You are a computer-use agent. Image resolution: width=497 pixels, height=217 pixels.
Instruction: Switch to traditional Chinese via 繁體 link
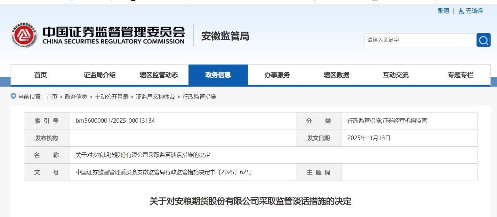tap(443, 11)
